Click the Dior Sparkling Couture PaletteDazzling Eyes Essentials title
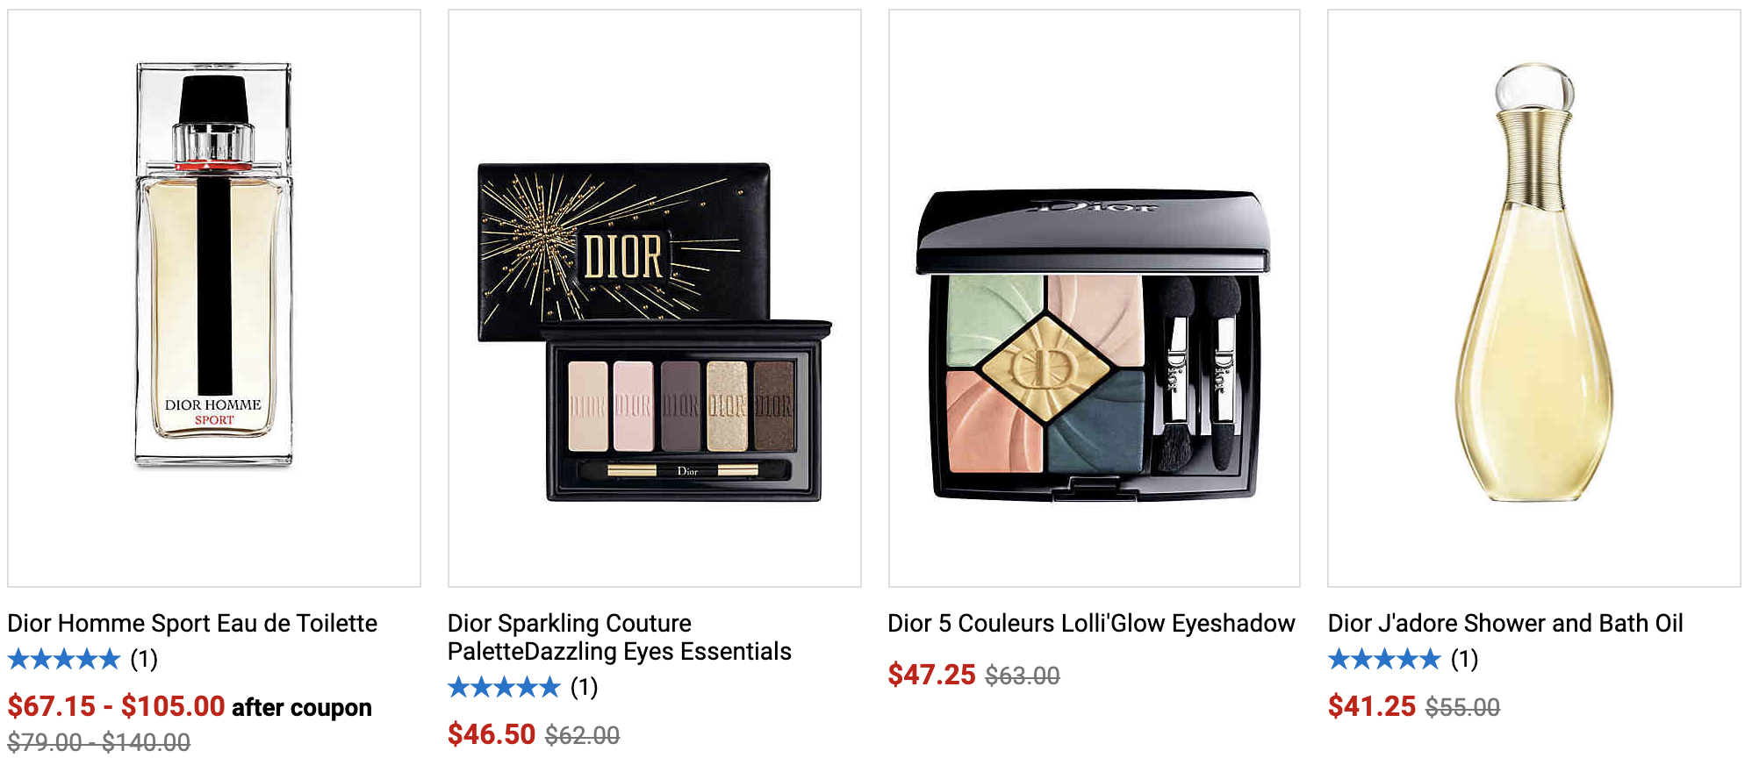Viewport: 1752px width, 758px height. click(x=620, y=637)
